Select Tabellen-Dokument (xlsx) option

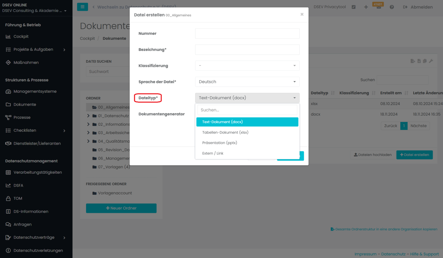[225, 132]
